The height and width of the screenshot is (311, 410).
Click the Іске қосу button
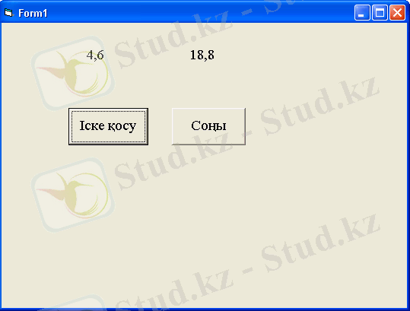click(x=108, y=126)
